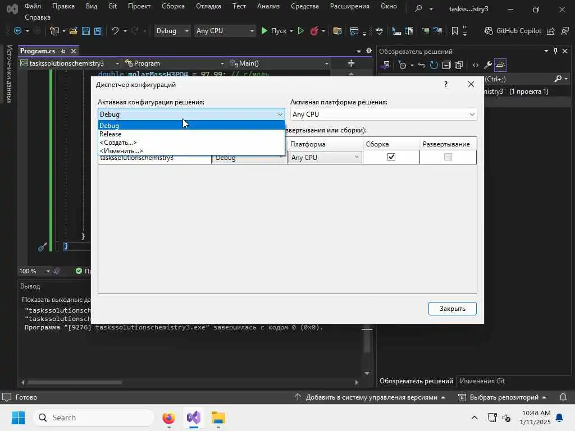This screenshot has height=431, width=575.
Task: Click the Пуск start debugging button
Action: coord(273,31)
